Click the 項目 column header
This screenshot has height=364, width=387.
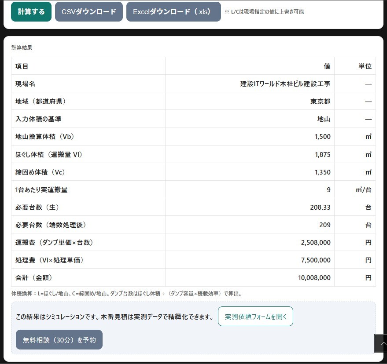pos(22,66)
